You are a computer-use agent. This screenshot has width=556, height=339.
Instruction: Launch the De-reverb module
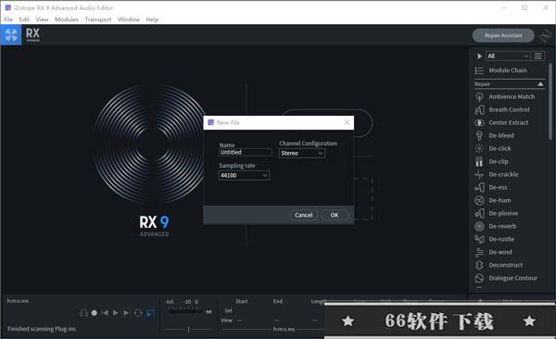[495, 226]
